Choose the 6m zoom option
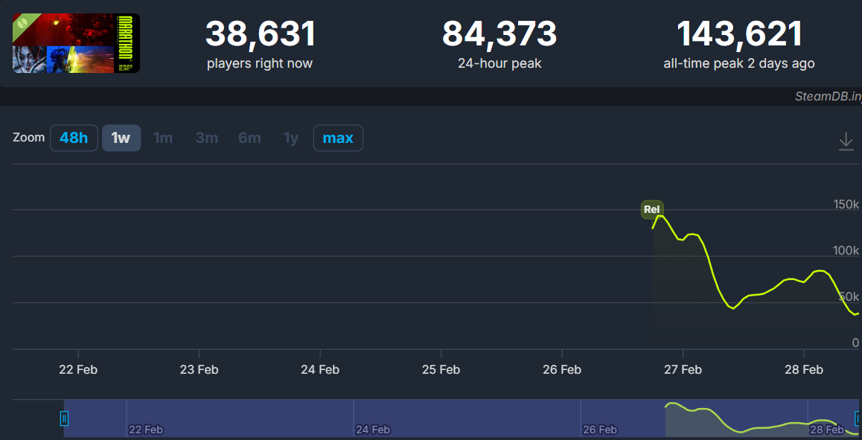This screenshot has width=862, height=440. [x=249, y=138]
